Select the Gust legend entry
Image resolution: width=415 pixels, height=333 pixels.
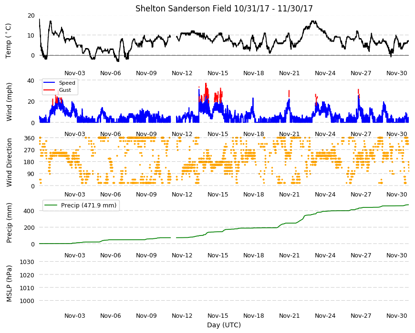click(x=57, y=90)
